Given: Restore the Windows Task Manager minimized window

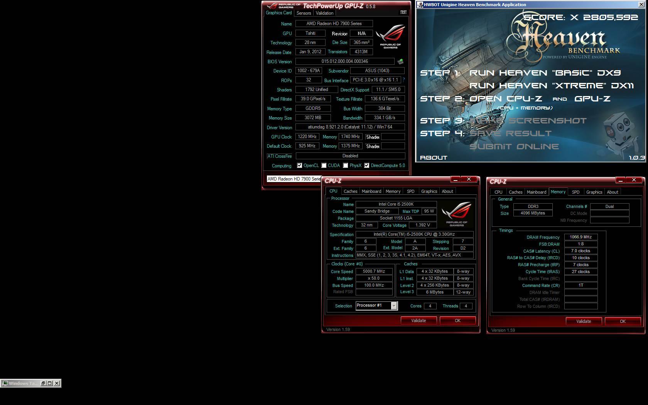Looking at the screenshot, I should [43, 383].
